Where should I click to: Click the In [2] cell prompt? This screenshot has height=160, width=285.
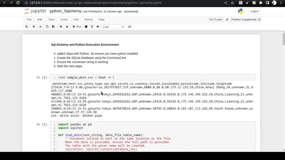(x=43, y=77)
